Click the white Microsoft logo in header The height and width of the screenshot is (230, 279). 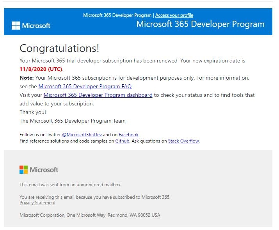coord(31,26)
